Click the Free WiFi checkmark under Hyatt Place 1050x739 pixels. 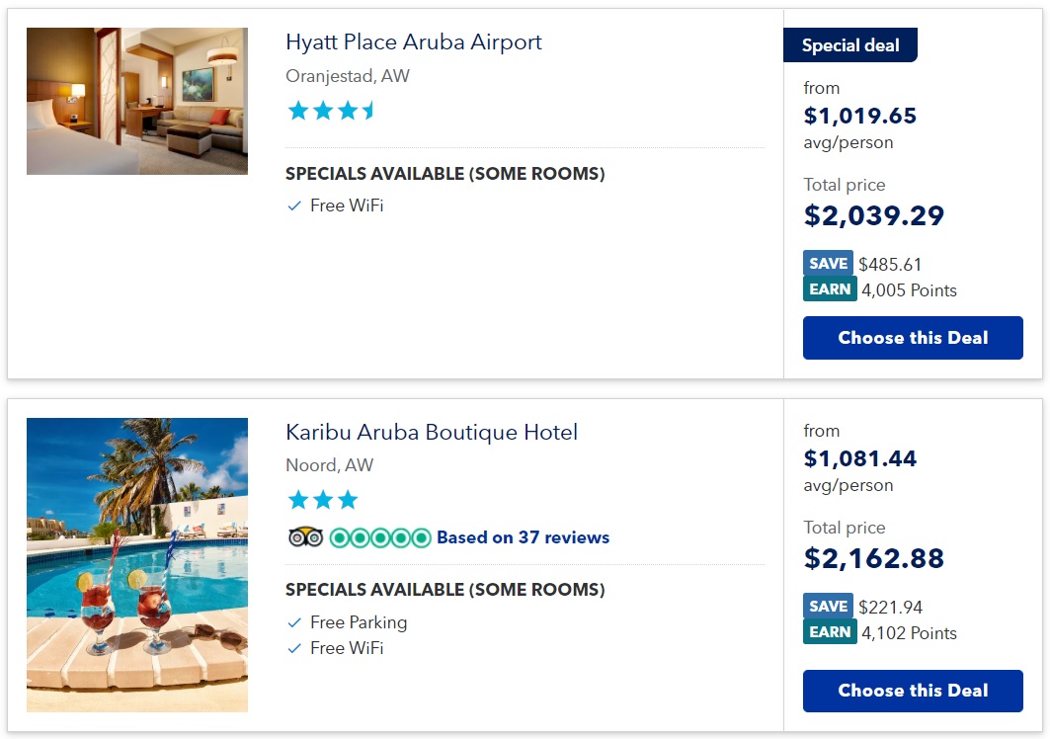coord(294,205)
